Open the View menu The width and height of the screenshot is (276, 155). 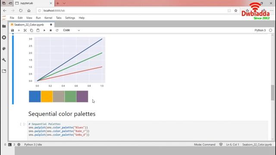29,18
